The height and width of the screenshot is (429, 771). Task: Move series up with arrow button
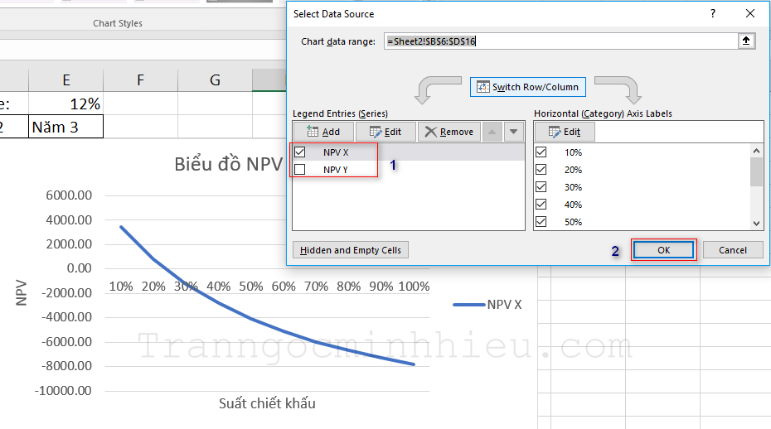(492, 132)
